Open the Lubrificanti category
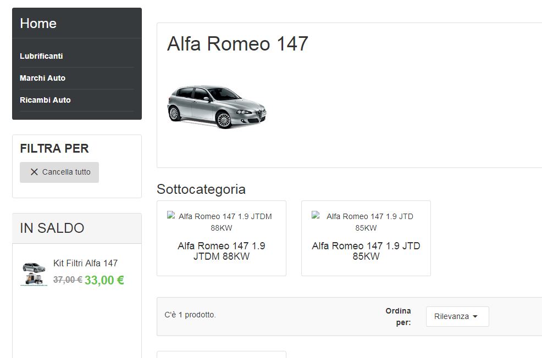This screenshot has width=542, height=358. (x=41, y=56)
